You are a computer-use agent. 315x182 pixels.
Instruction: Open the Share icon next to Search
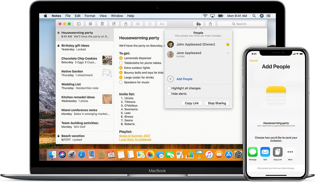210,24
